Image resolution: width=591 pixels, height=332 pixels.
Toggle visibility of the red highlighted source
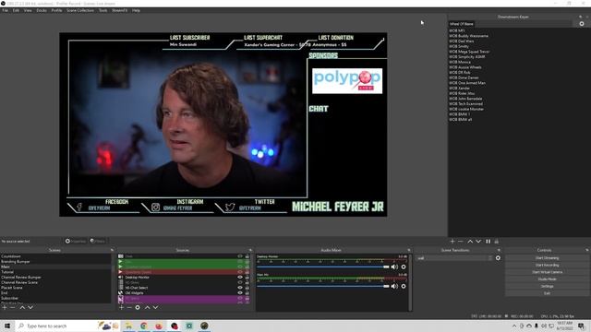click(x=240, y=272)
